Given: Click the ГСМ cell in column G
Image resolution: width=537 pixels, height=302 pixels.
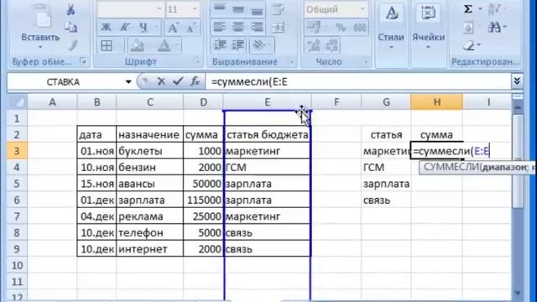Looking at the screenshot, I should [x=386, y=168].
